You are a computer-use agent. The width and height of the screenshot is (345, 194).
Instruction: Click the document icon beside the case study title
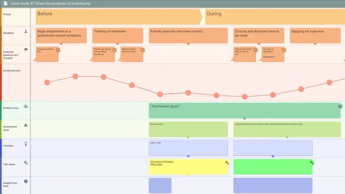click(x=6, y=3)
